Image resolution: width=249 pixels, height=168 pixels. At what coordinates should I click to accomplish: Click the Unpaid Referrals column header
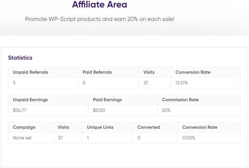tap(30, 72)
